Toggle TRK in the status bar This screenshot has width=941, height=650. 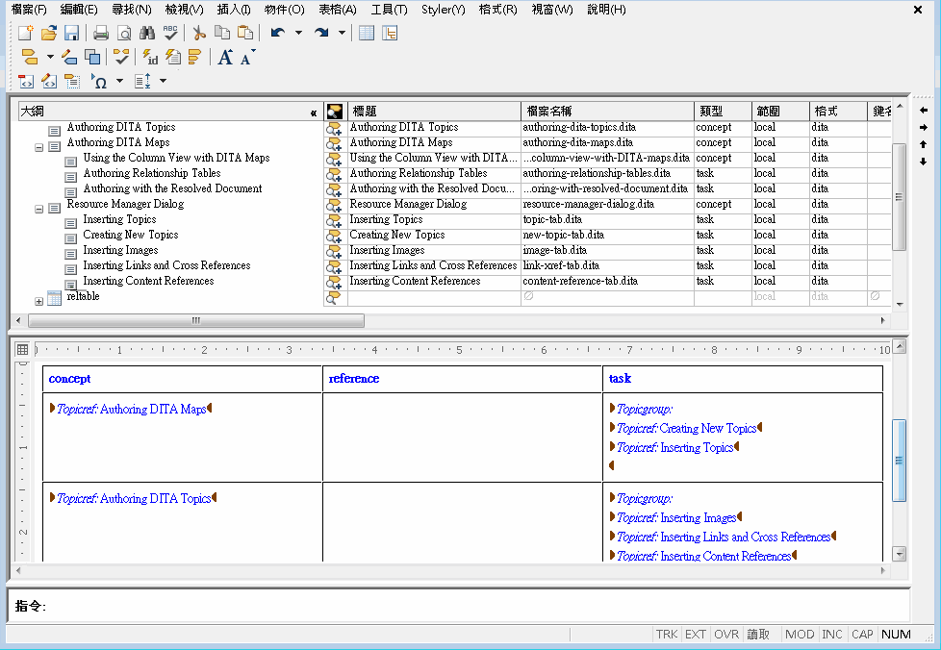(666, 635)
